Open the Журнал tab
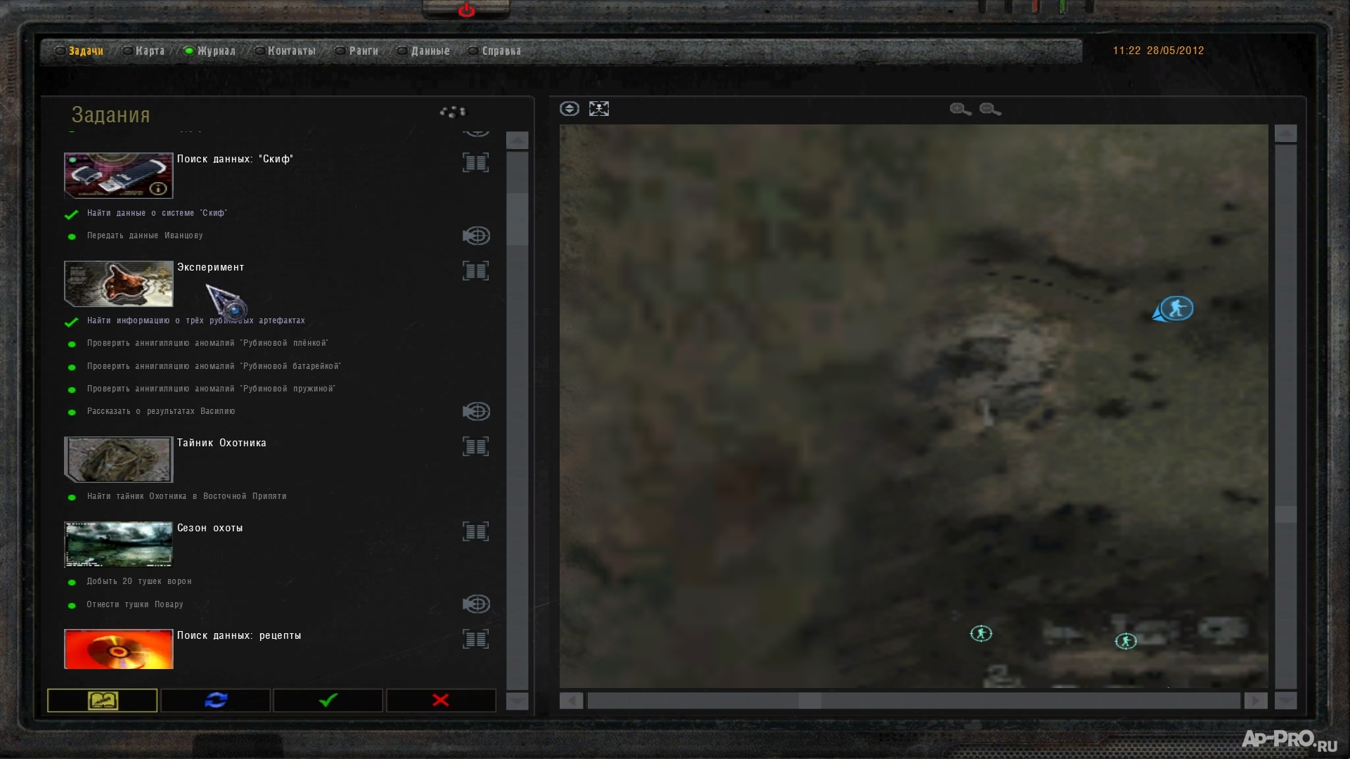This screenshot has height=759, width=1350. pyautogui.click(x=216, y=51)
